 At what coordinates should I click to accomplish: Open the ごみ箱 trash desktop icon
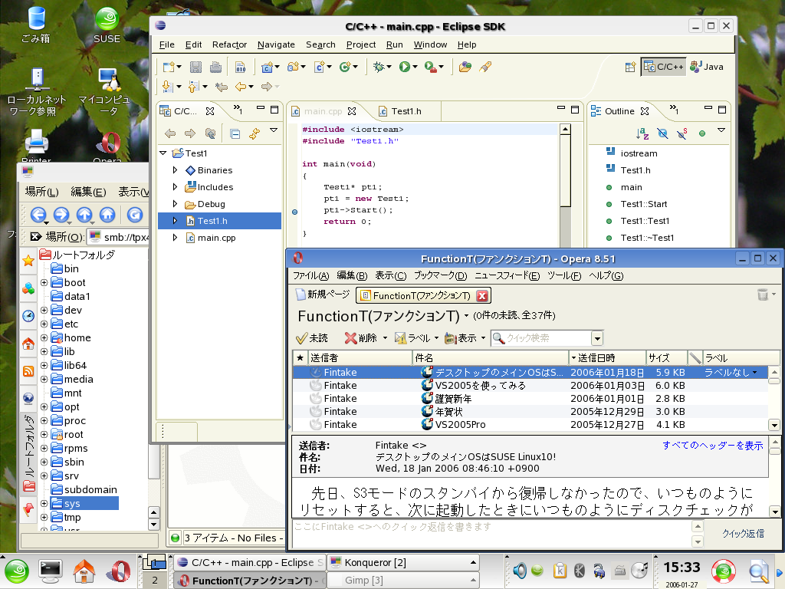pos(36,25)
